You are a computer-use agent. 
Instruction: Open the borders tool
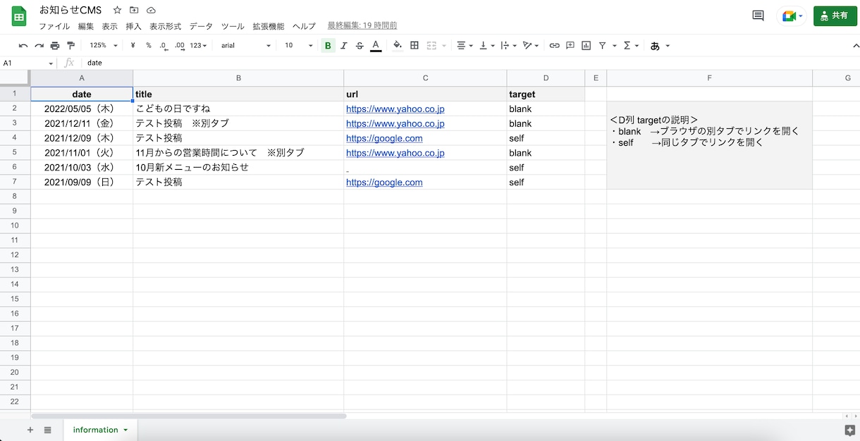point(414,46)
